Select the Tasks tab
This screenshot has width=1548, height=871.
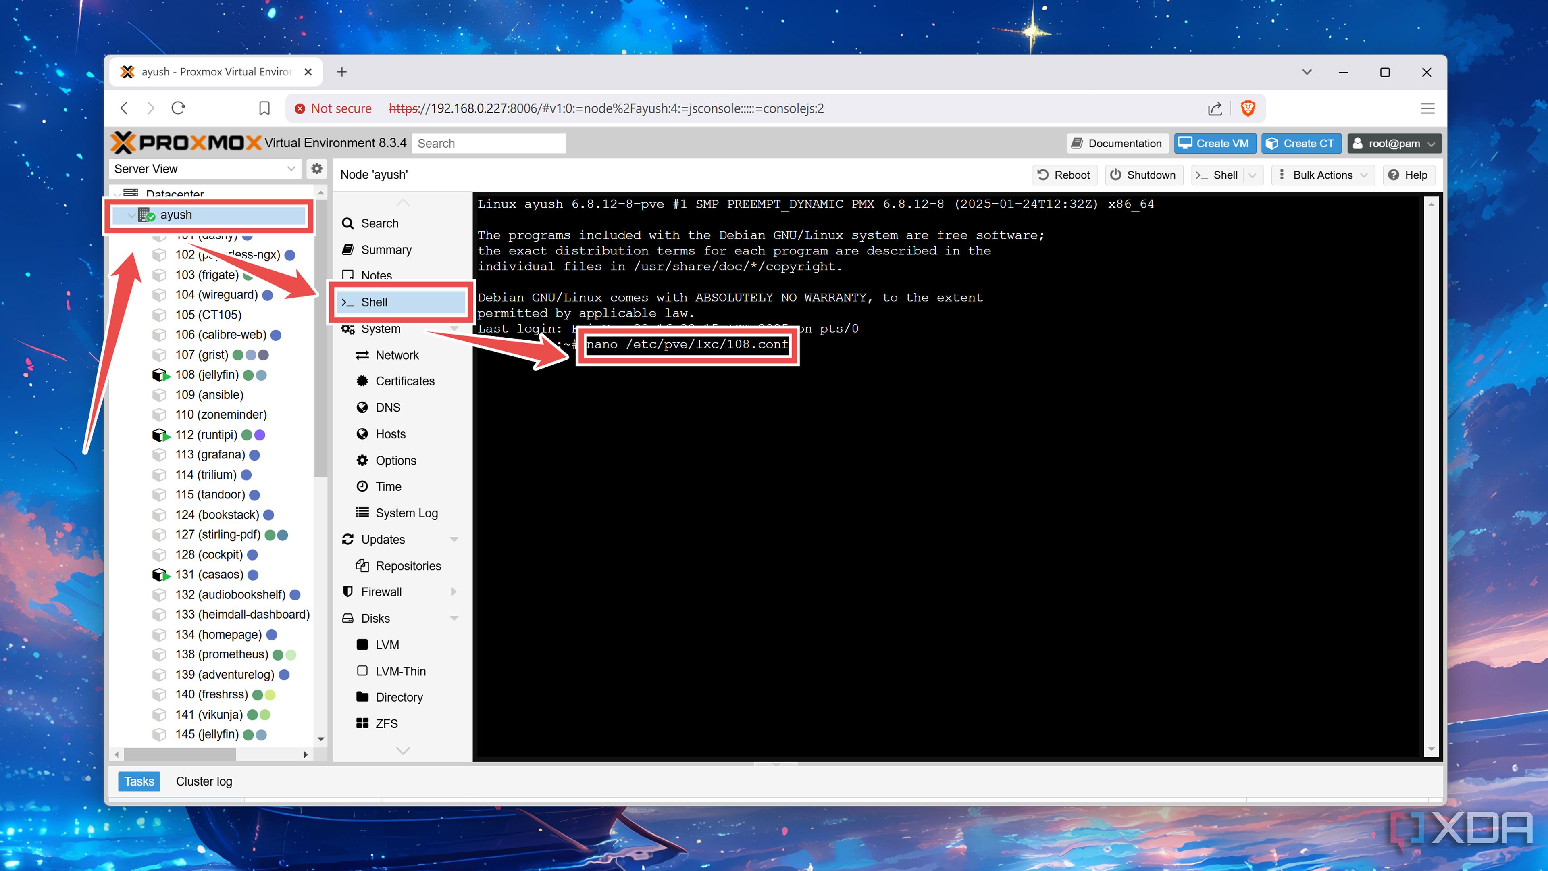pyautogui.click(x=139, y=781)
